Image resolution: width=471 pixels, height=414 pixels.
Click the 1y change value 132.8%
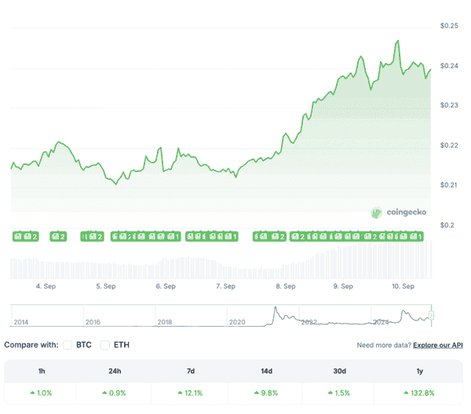(421, 393)
